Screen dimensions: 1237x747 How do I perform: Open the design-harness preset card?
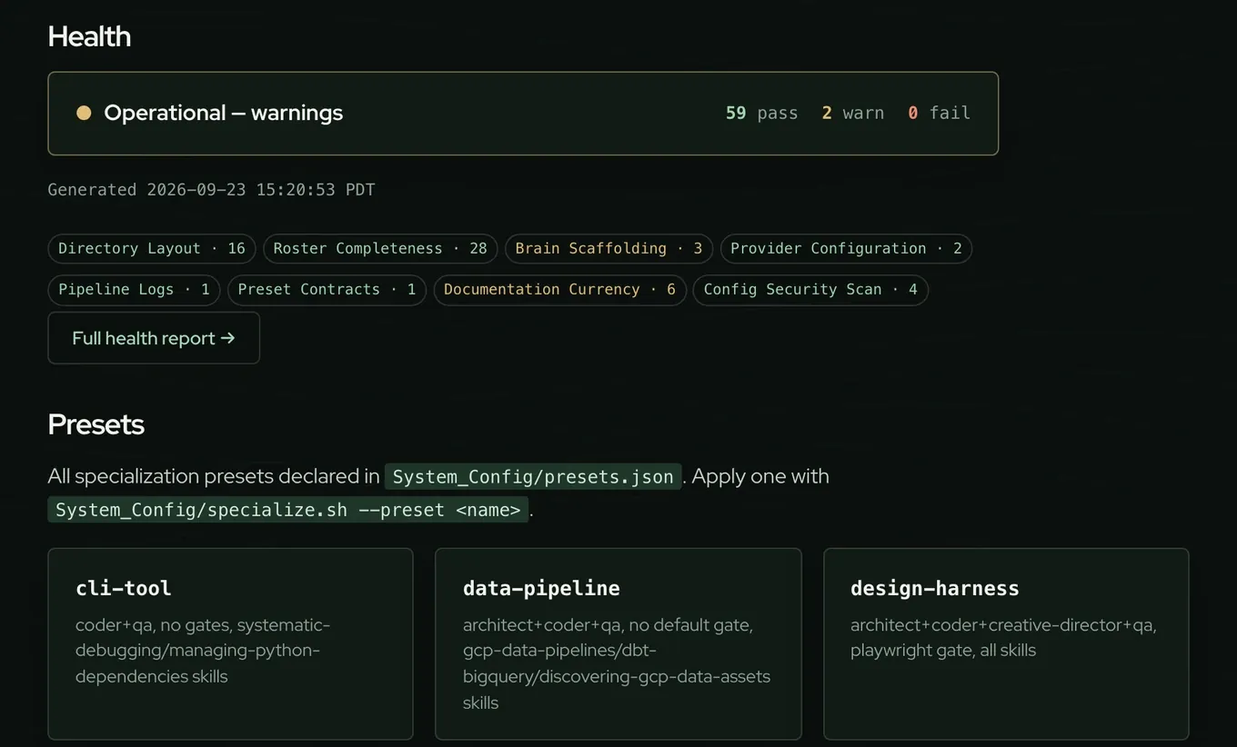click(1006, 643)
